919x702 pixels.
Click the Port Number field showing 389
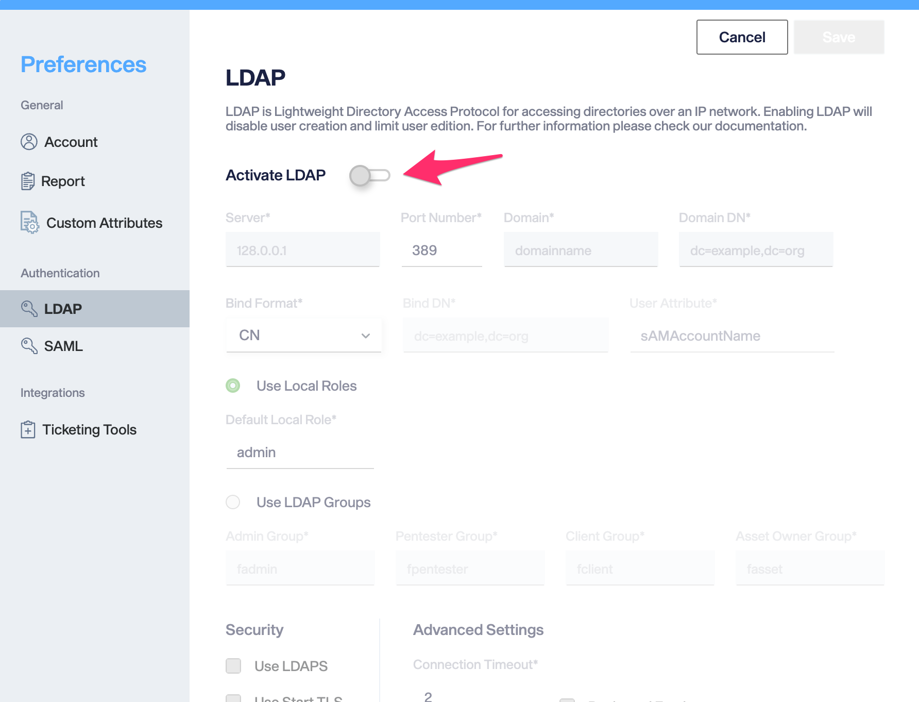pyautogui.click(x=442, y=250)
